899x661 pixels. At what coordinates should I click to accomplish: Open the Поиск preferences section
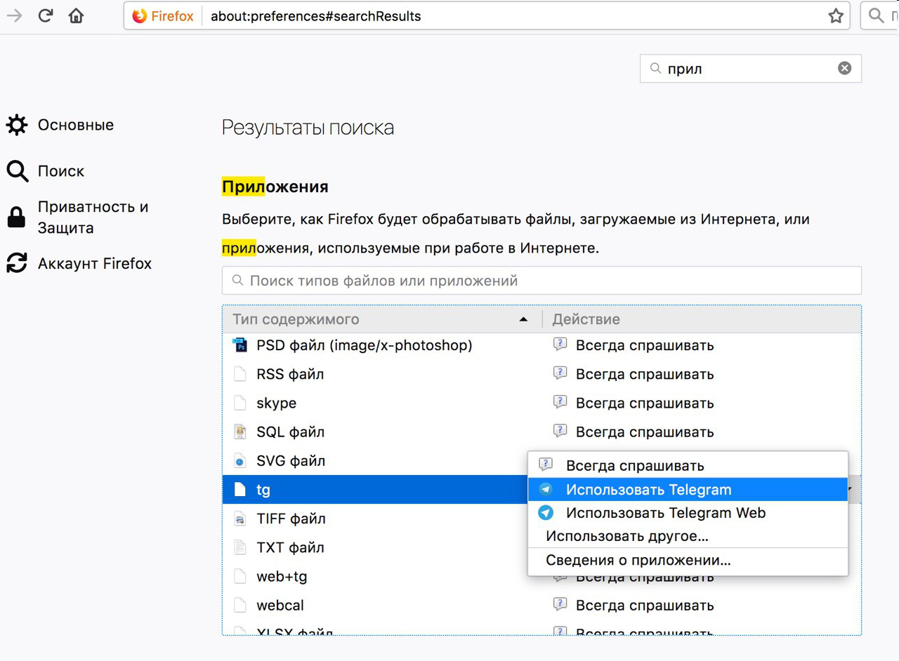[61, 171]
